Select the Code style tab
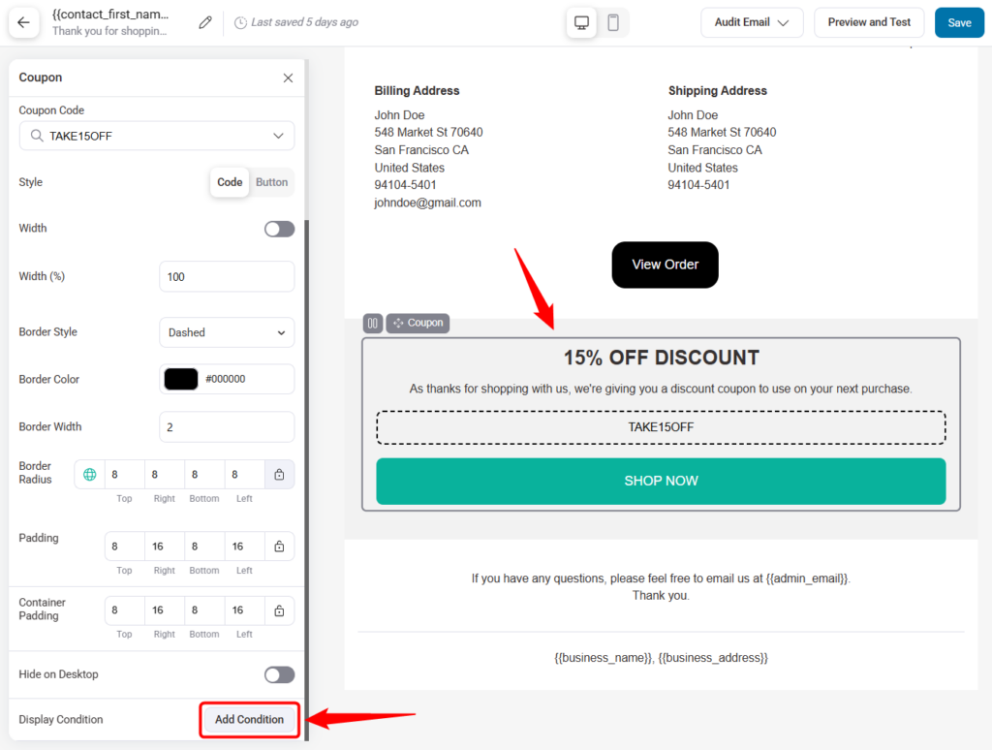Screen dimensions: 992x750 pos(229,182)
